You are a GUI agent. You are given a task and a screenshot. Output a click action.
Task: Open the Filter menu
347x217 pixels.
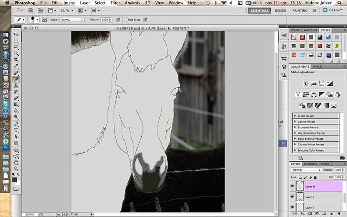[115, 3]
